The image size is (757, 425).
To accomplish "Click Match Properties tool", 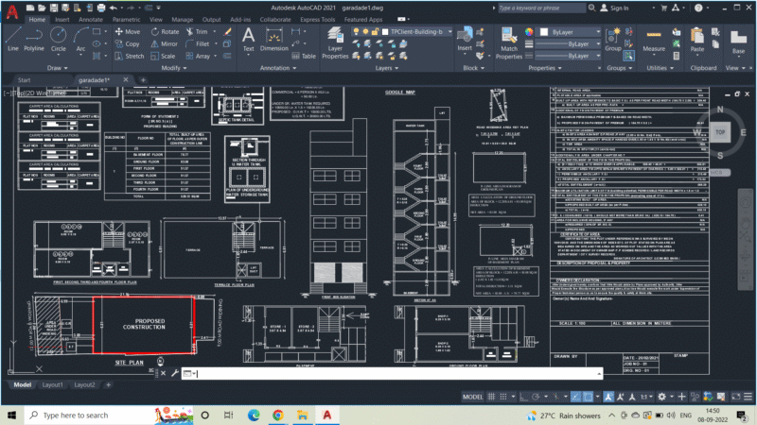I will point(509,43).
